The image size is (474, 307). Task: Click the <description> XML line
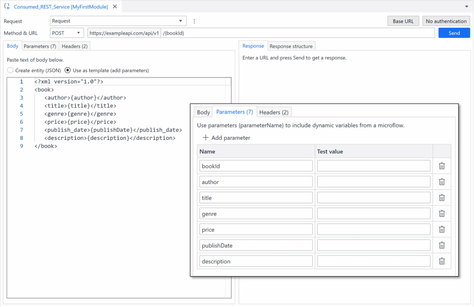(110, 138)
